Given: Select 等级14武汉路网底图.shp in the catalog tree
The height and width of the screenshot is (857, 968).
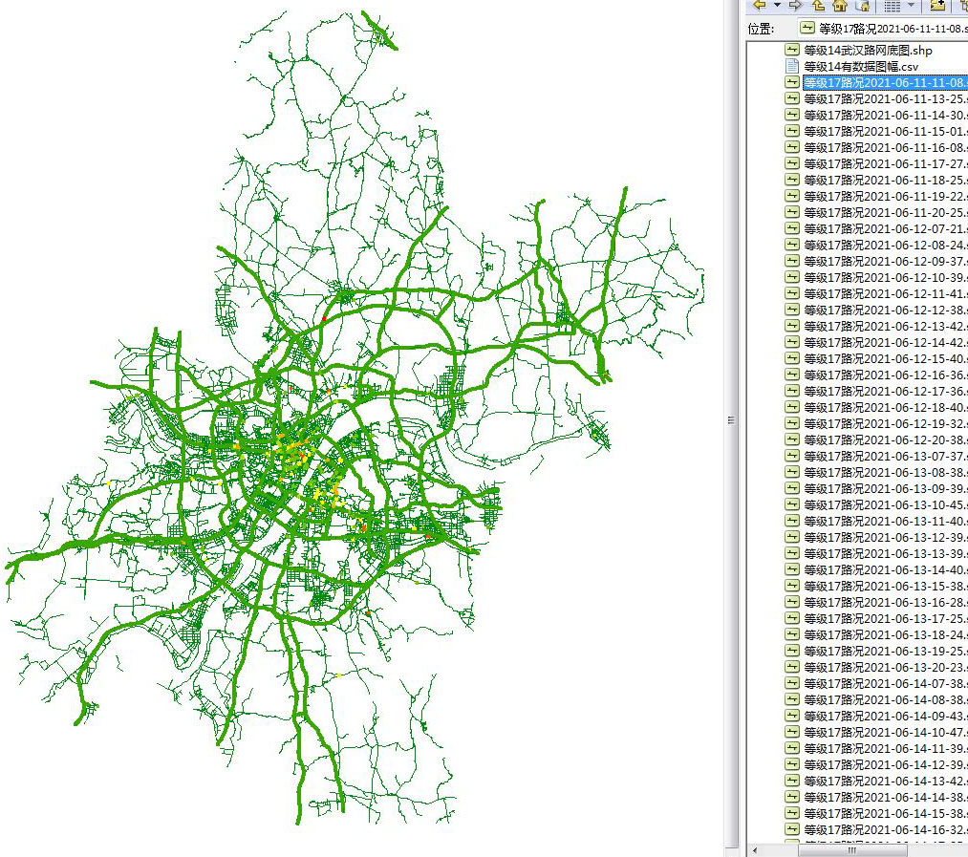Looking at the screenshot, I should pos(868,50).
